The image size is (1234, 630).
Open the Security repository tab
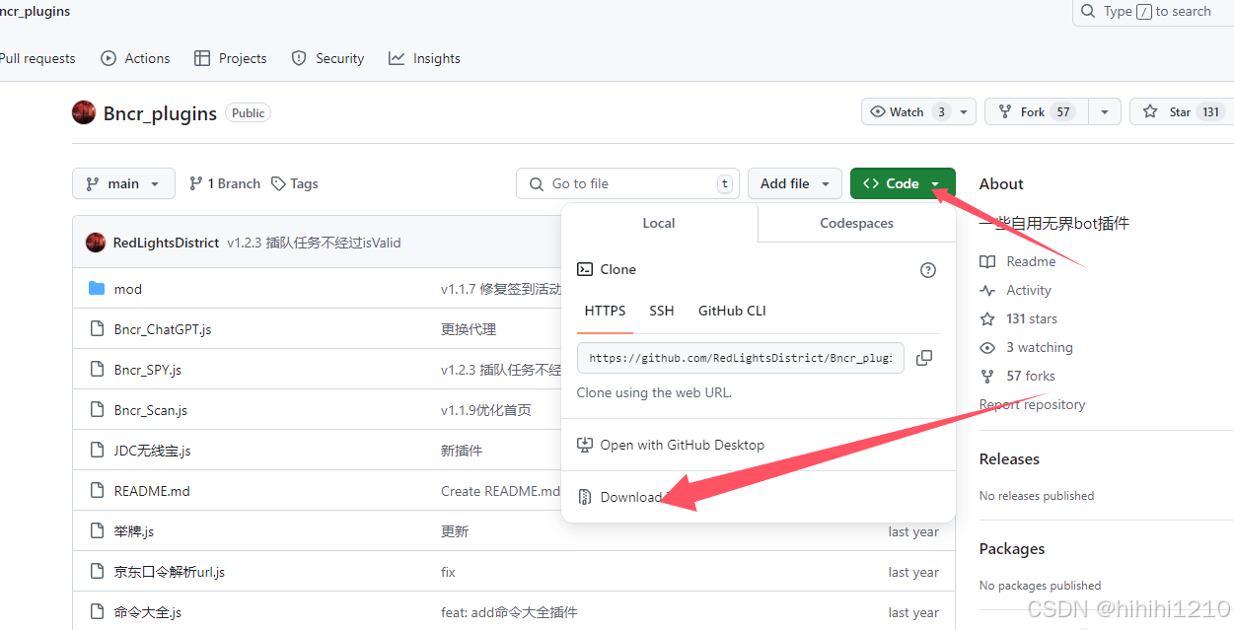[327, 58]
